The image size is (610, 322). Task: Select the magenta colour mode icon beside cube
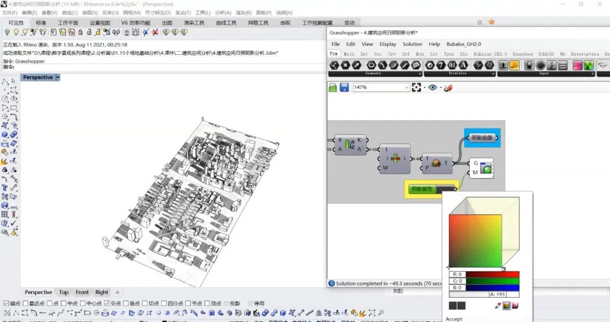[515, 306]
